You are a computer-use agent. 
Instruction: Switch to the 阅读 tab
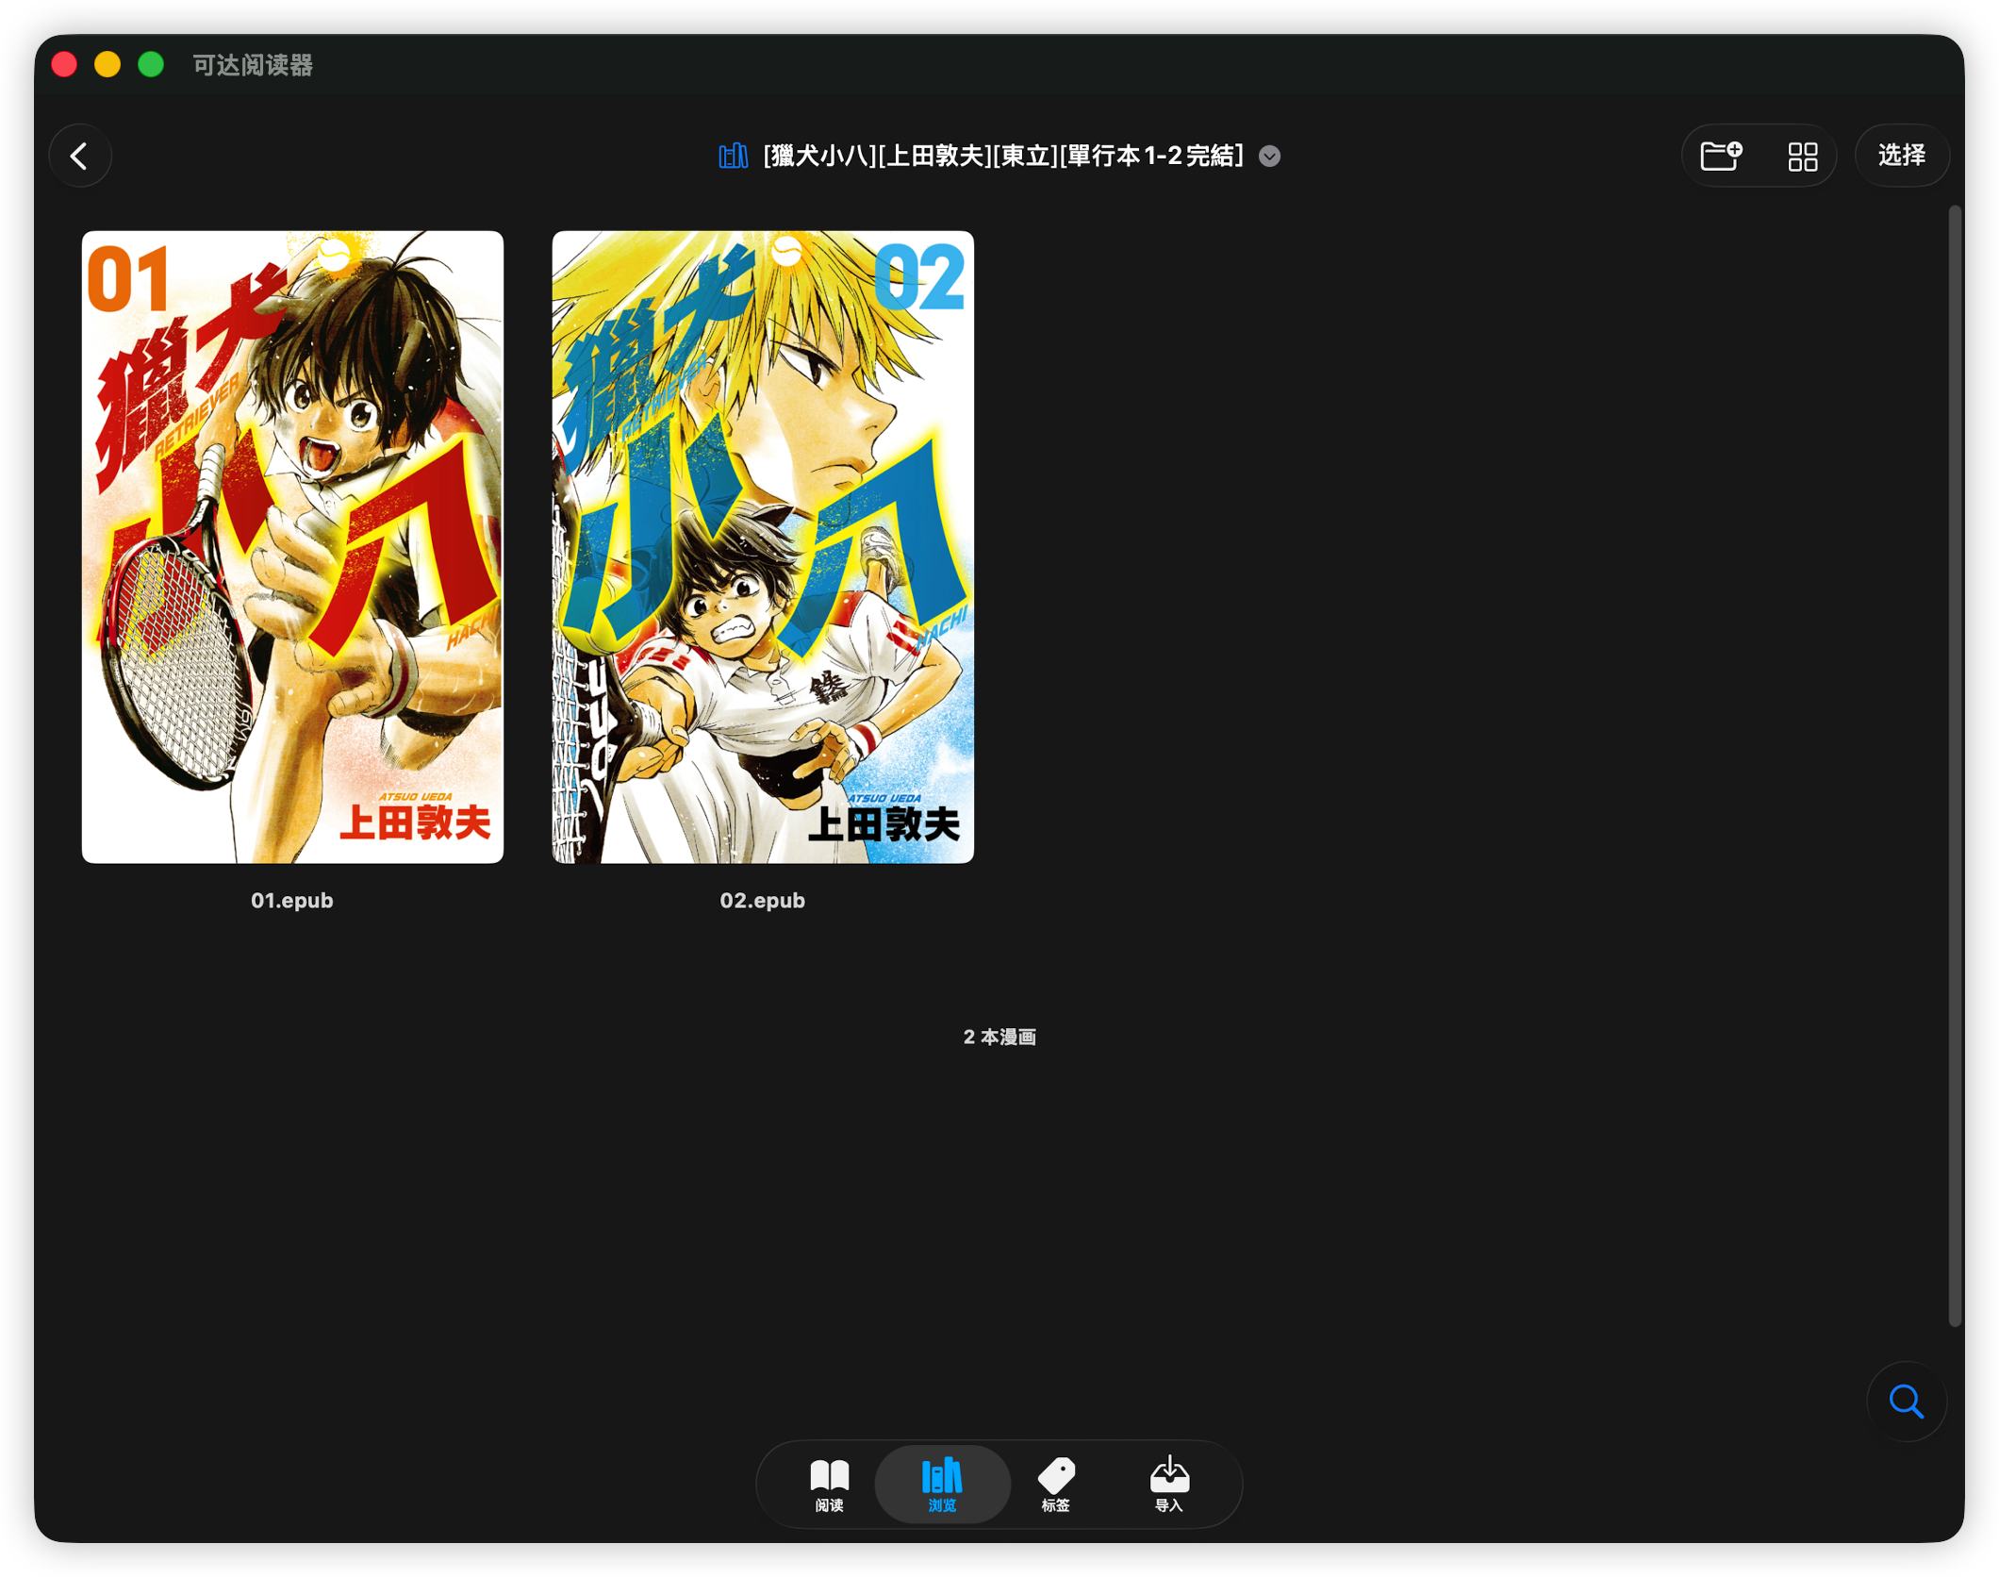(829, 1484)
